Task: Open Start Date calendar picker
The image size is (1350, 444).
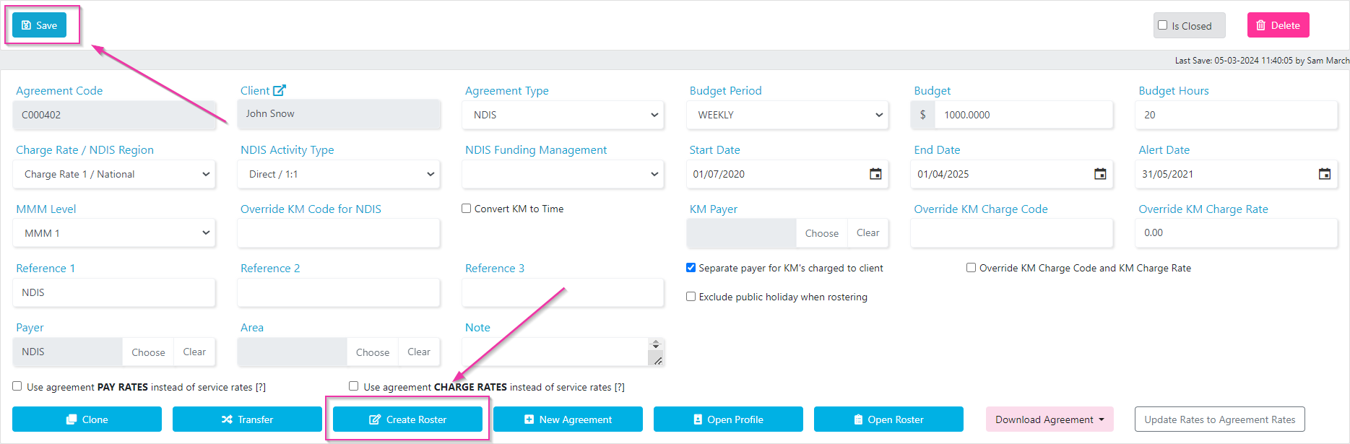Action: [875, 174]
